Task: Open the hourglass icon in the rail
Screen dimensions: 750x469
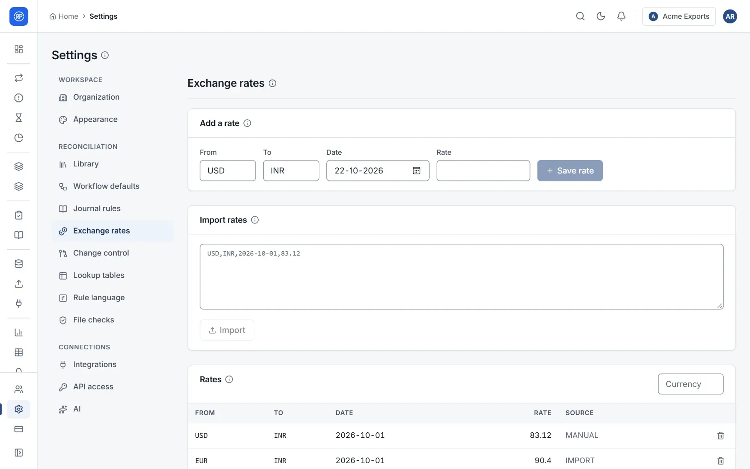Action: pyautogui.click(x=19, y=118)
